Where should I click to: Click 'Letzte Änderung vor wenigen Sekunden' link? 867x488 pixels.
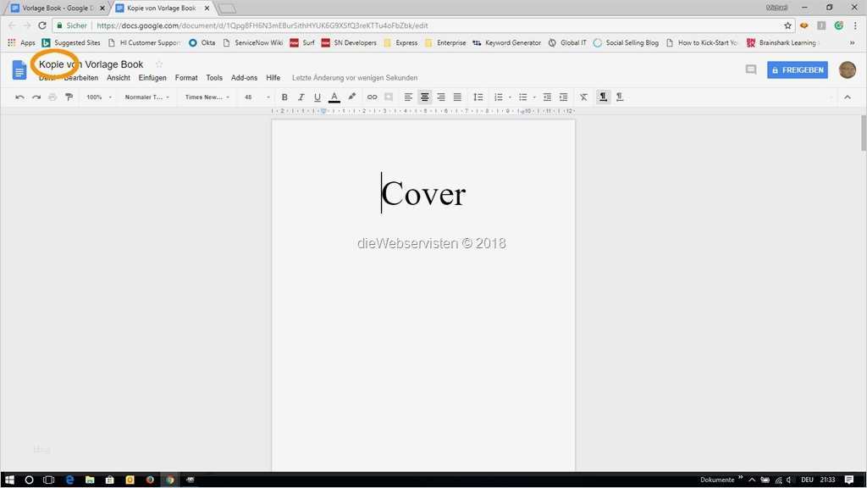355,78
